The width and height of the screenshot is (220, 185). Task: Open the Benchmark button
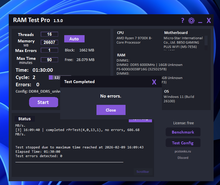point(183,132)
